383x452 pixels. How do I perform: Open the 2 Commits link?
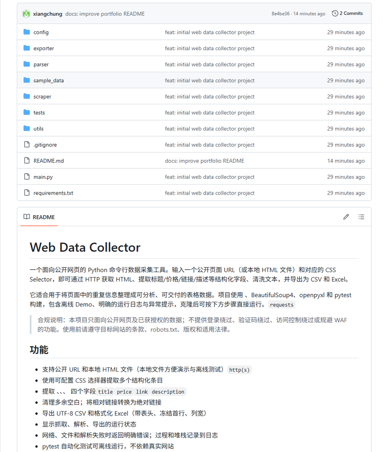(351, 13)
